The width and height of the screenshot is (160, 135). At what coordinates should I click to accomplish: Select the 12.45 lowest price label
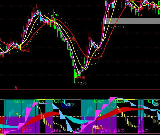(x=82, y=83)
